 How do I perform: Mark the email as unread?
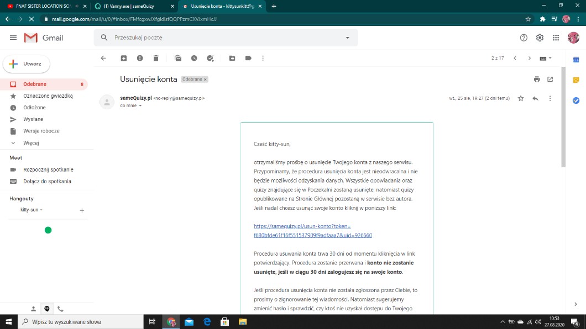[x=178, y=58]
